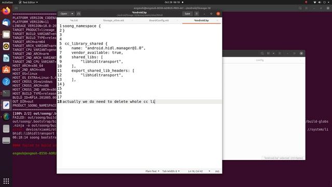The image size is (332, 187).
Task: Switch to the *m.txt tab
Action: point(74,20)
